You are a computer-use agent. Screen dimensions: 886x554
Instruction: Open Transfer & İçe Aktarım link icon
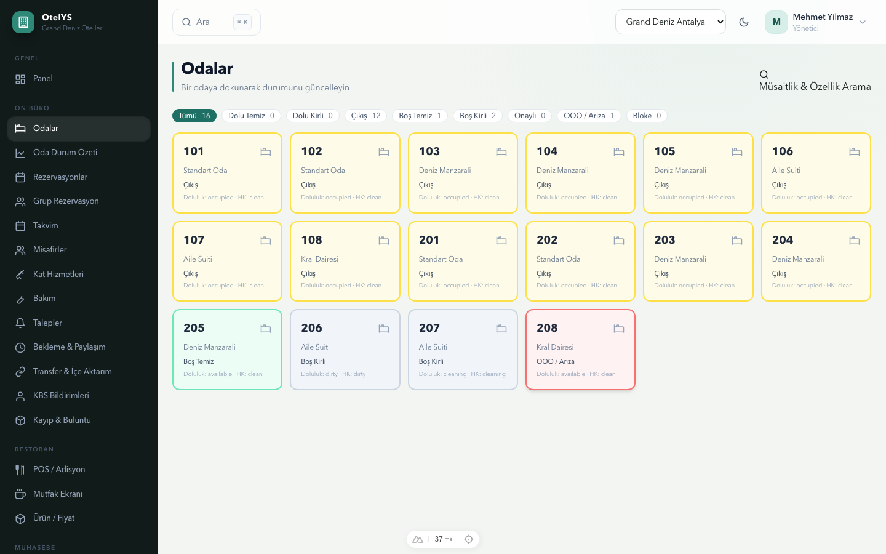pos(20,372)
